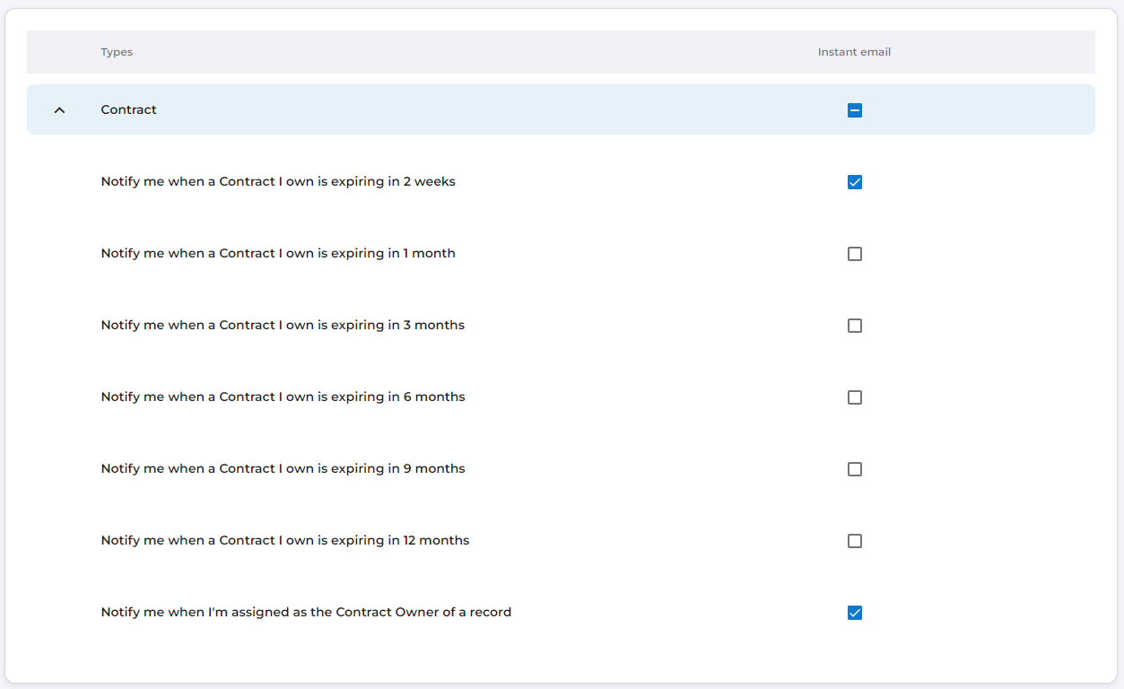Disable email for expiring in 2 weeks

coord(855,182)
